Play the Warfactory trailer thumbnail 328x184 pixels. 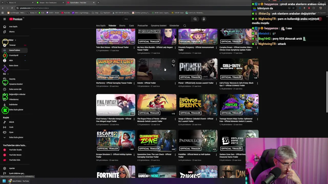(116, 69)
